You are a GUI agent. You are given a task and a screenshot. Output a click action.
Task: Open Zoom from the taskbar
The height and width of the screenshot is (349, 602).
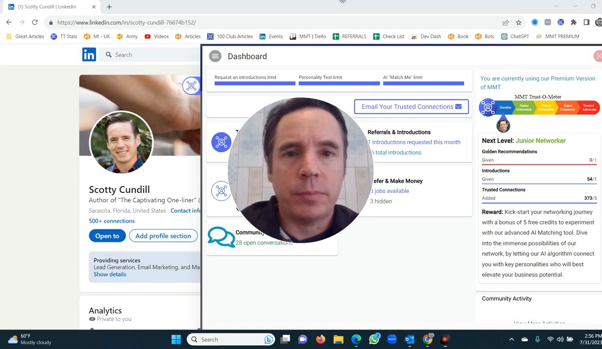click(x=392, y=339)
